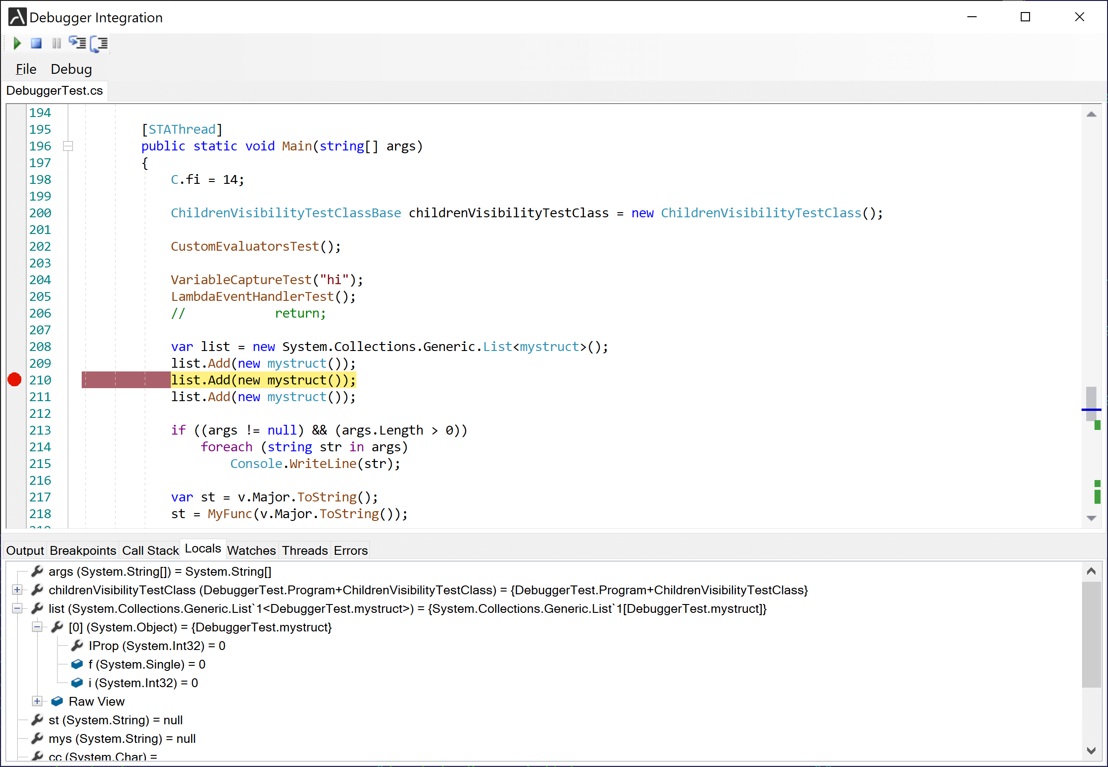Toggle expansion of the [0] mystruct entry
This screenshot has width=1108, height=767.
(x=37, y=627)
